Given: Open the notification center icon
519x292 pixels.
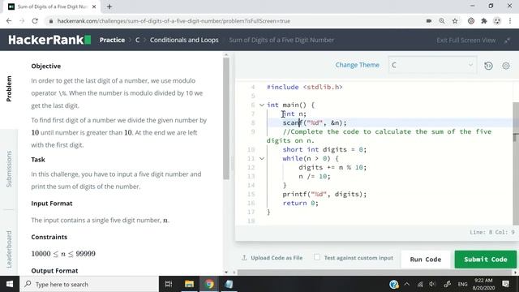Looking at the screenshot, I should click(505, 284).
